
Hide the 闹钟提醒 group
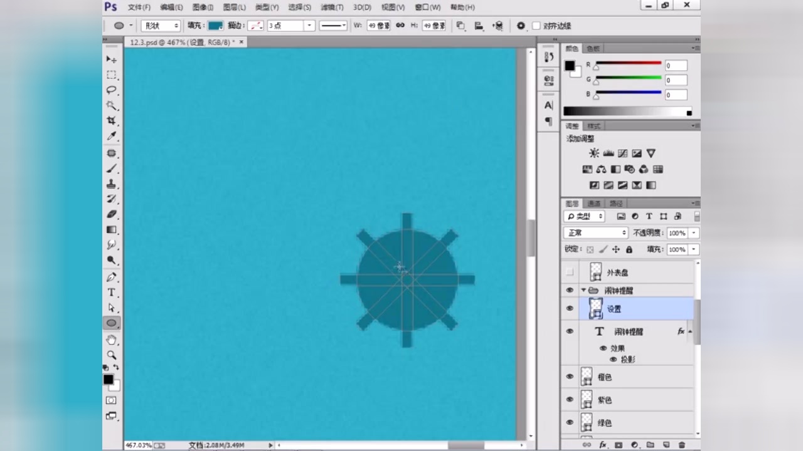(570, 290)
